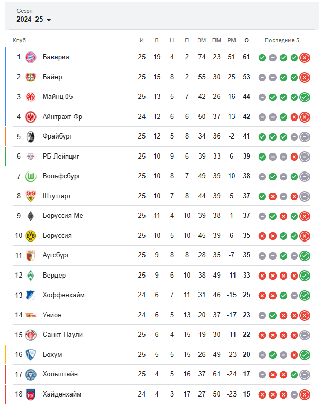Click Freiburg's latest gray draw indicator

pyautogui.click(x=304, y=136)
